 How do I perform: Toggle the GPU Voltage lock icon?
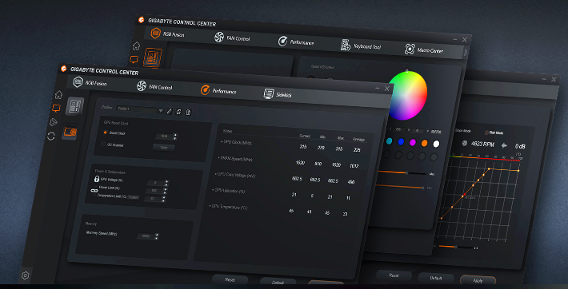click(97, 179)
